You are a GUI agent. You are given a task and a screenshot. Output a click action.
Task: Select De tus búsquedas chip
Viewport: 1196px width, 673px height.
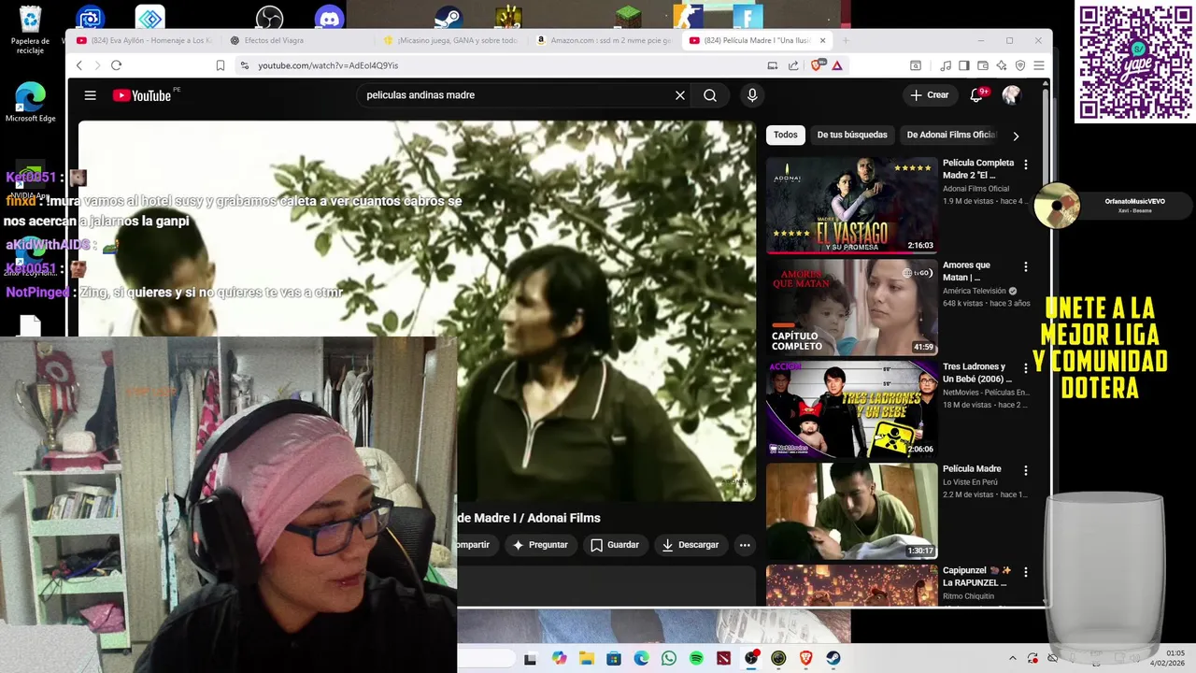[x=852, y=135]
